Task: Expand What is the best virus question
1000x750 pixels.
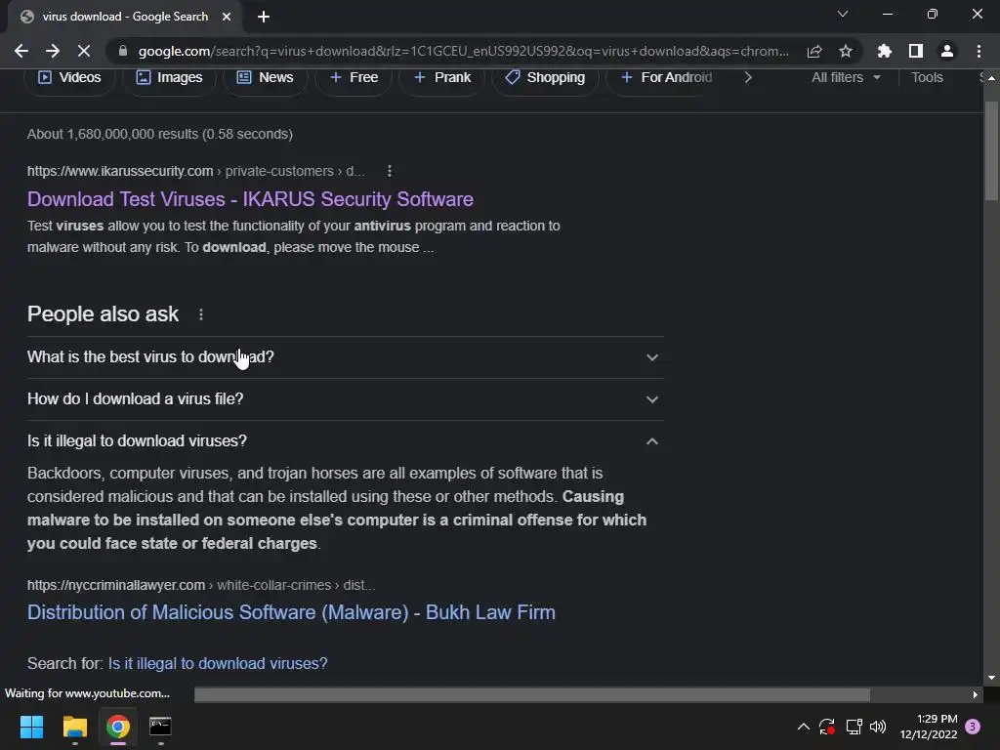Action: click(x=345, y=357)
